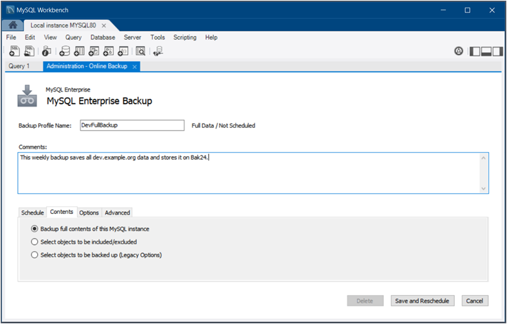Click the create new schema icon
The image size is (507, 324).
65,50
